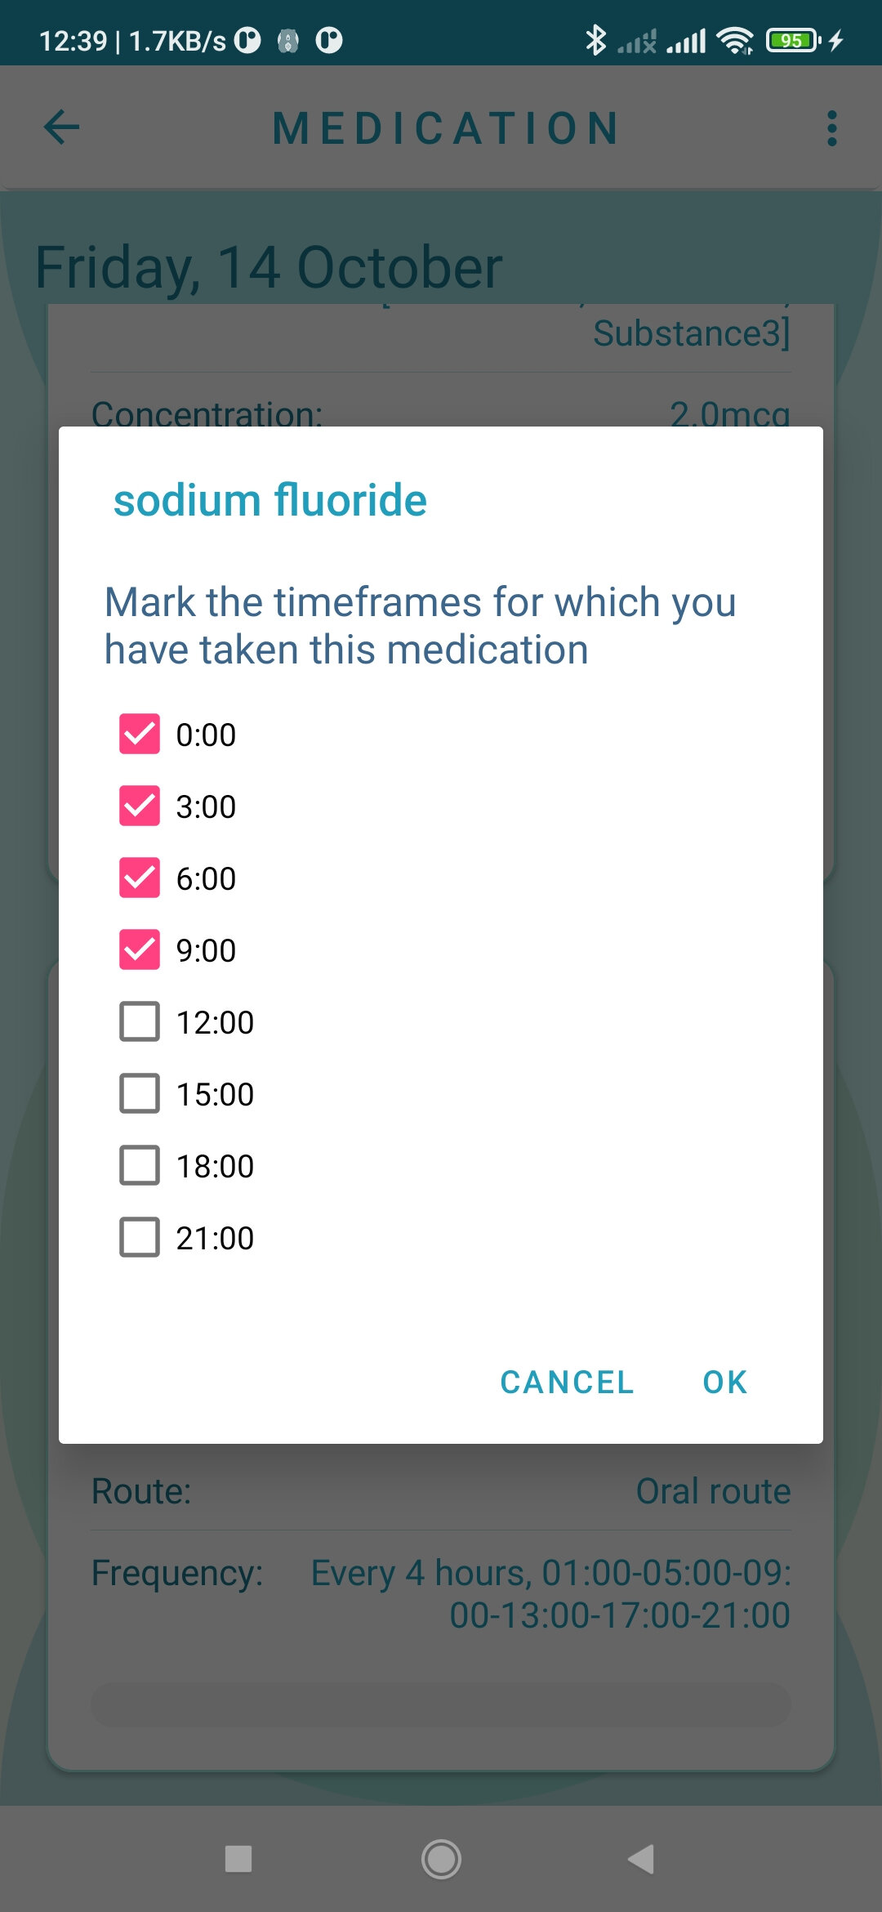Check the 12:00 timeframe checkbox
This screenshot has height=1912, width=882.
coord(140,1021)
